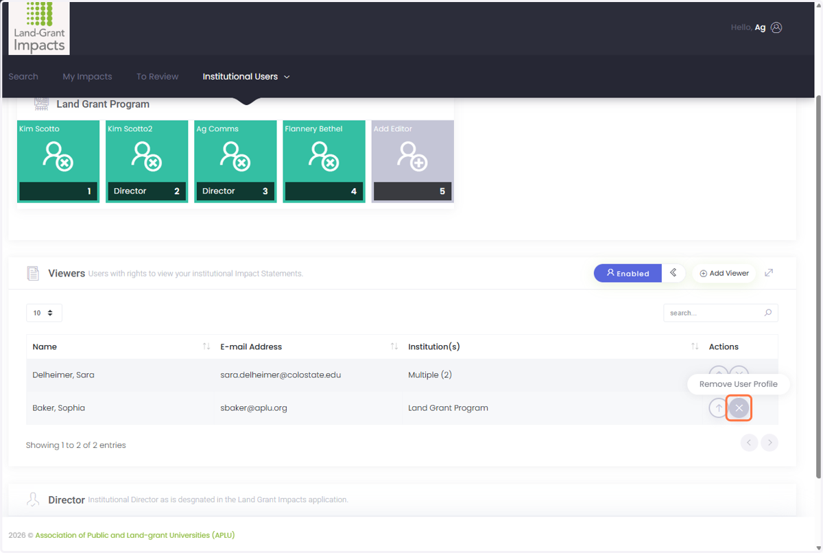Go to previous page of viewers table
This screenshot has width=823, height=553.
point(749,443)
